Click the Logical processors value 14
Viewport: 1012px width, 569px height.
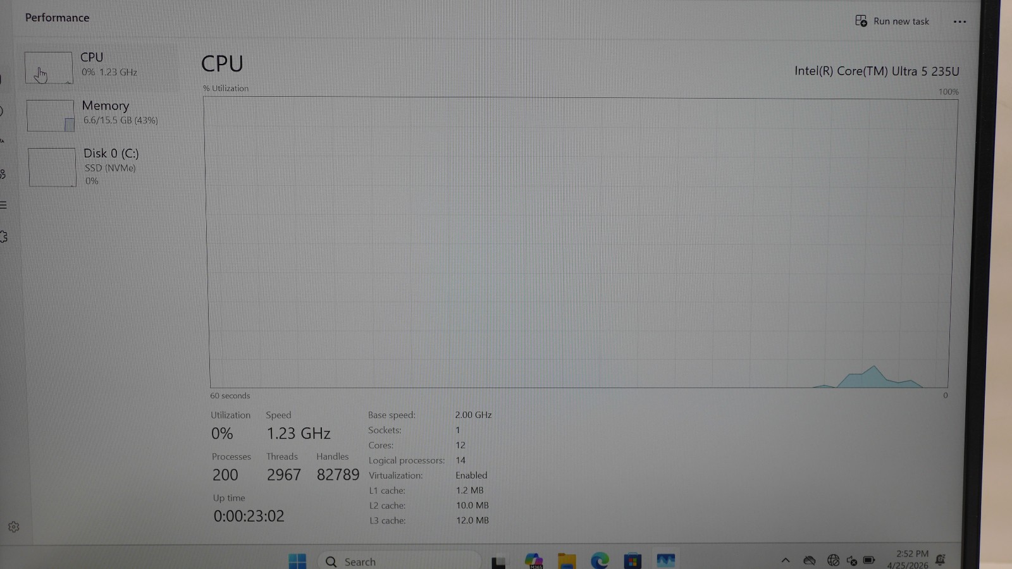[460, 460]
